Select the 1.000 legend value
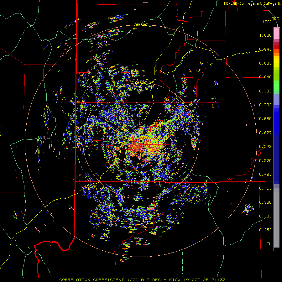The height and width of the screenshot is (282, 282). pos(265,35)
